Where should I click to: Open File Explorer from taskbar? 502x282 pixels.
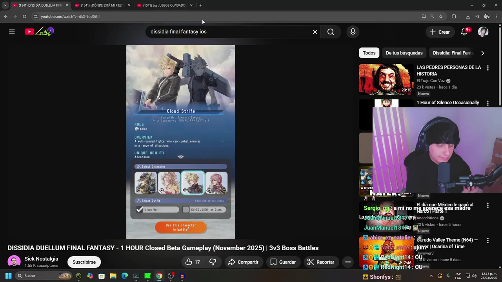click(113, 276)
